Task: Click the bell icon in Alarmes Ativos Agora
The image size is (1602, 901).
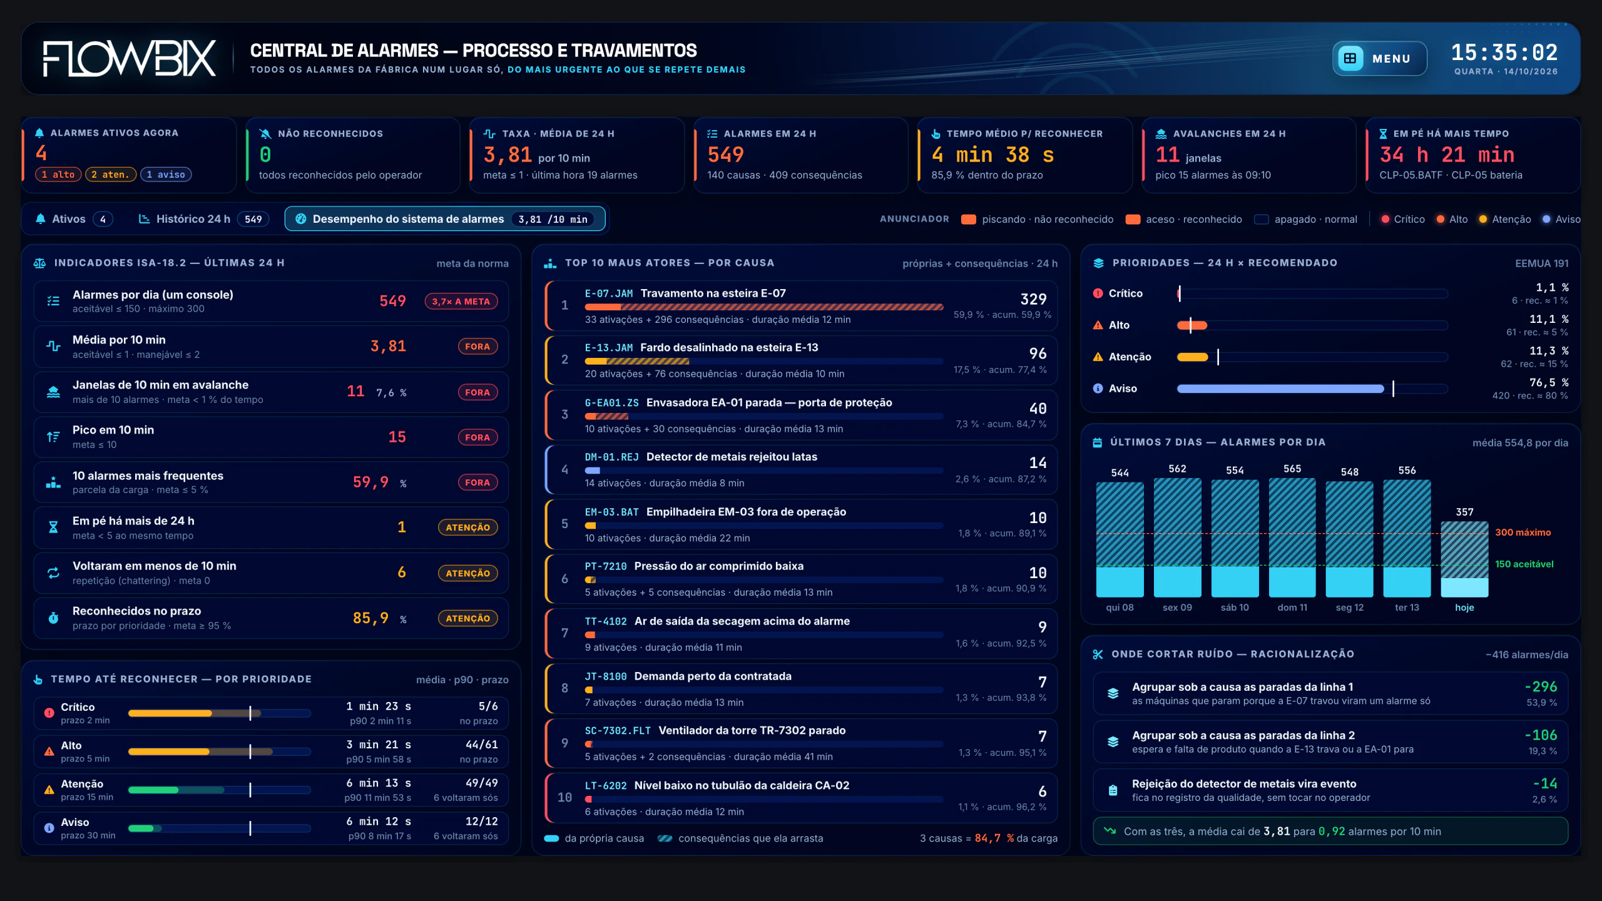Action: (x=39, y=133)
